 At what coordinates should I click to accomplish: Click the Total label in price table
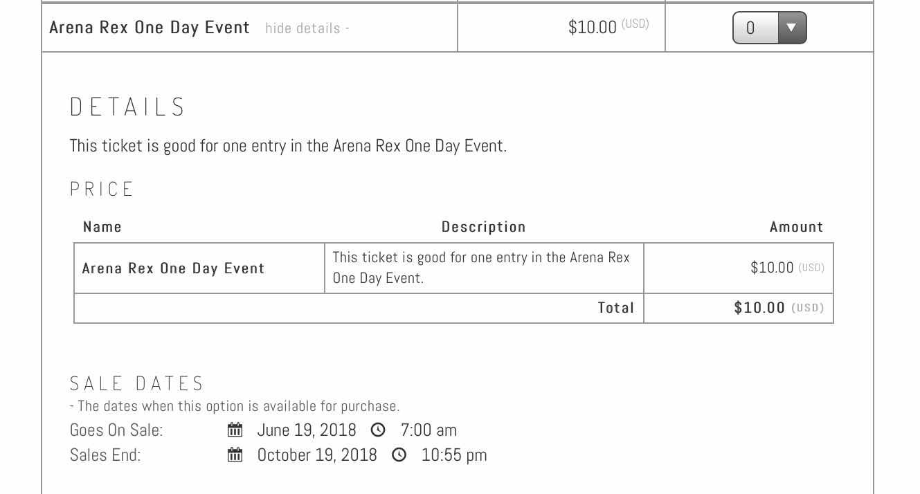click(x=616, y=308)
